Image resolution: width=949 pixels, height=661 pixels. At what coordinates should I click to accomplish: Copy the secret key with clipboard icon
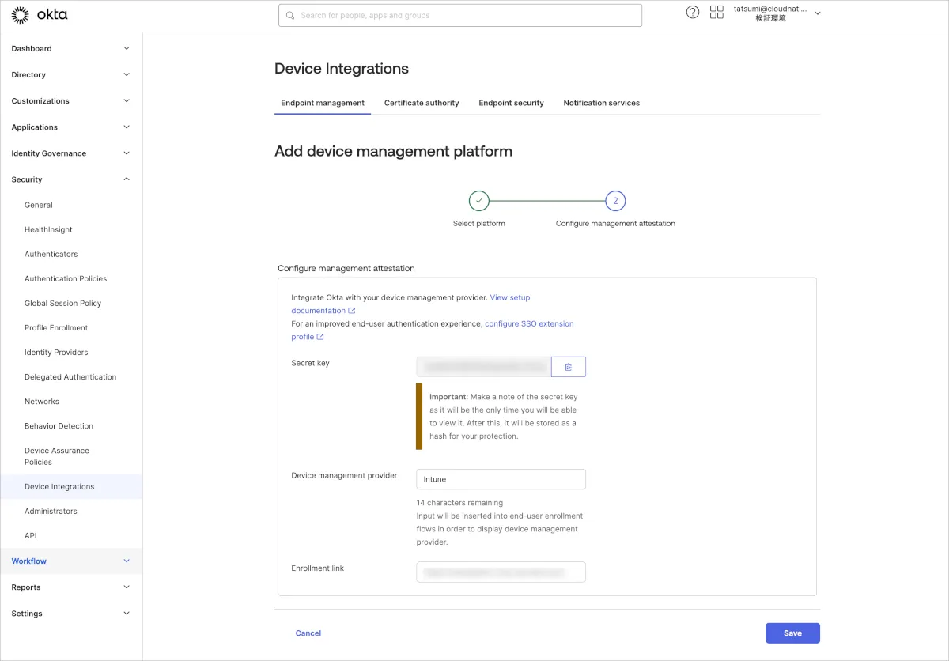(568, 367)
